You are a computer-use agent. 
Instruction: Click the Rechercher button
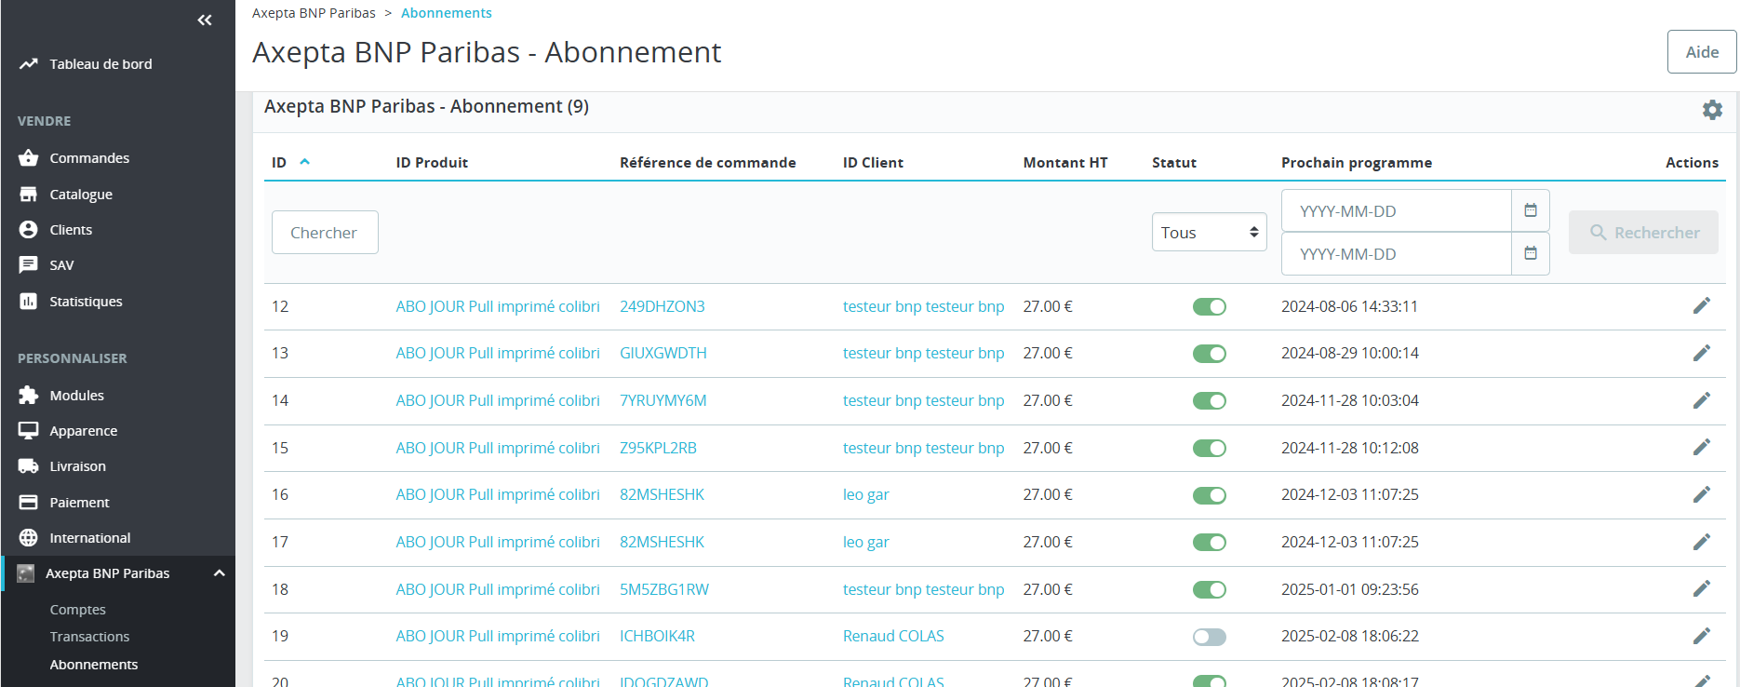tap(1643, 232)
